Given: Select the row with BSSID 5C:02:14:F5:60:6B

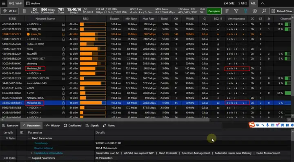Looking at the screenshot, I should [145, 69].
